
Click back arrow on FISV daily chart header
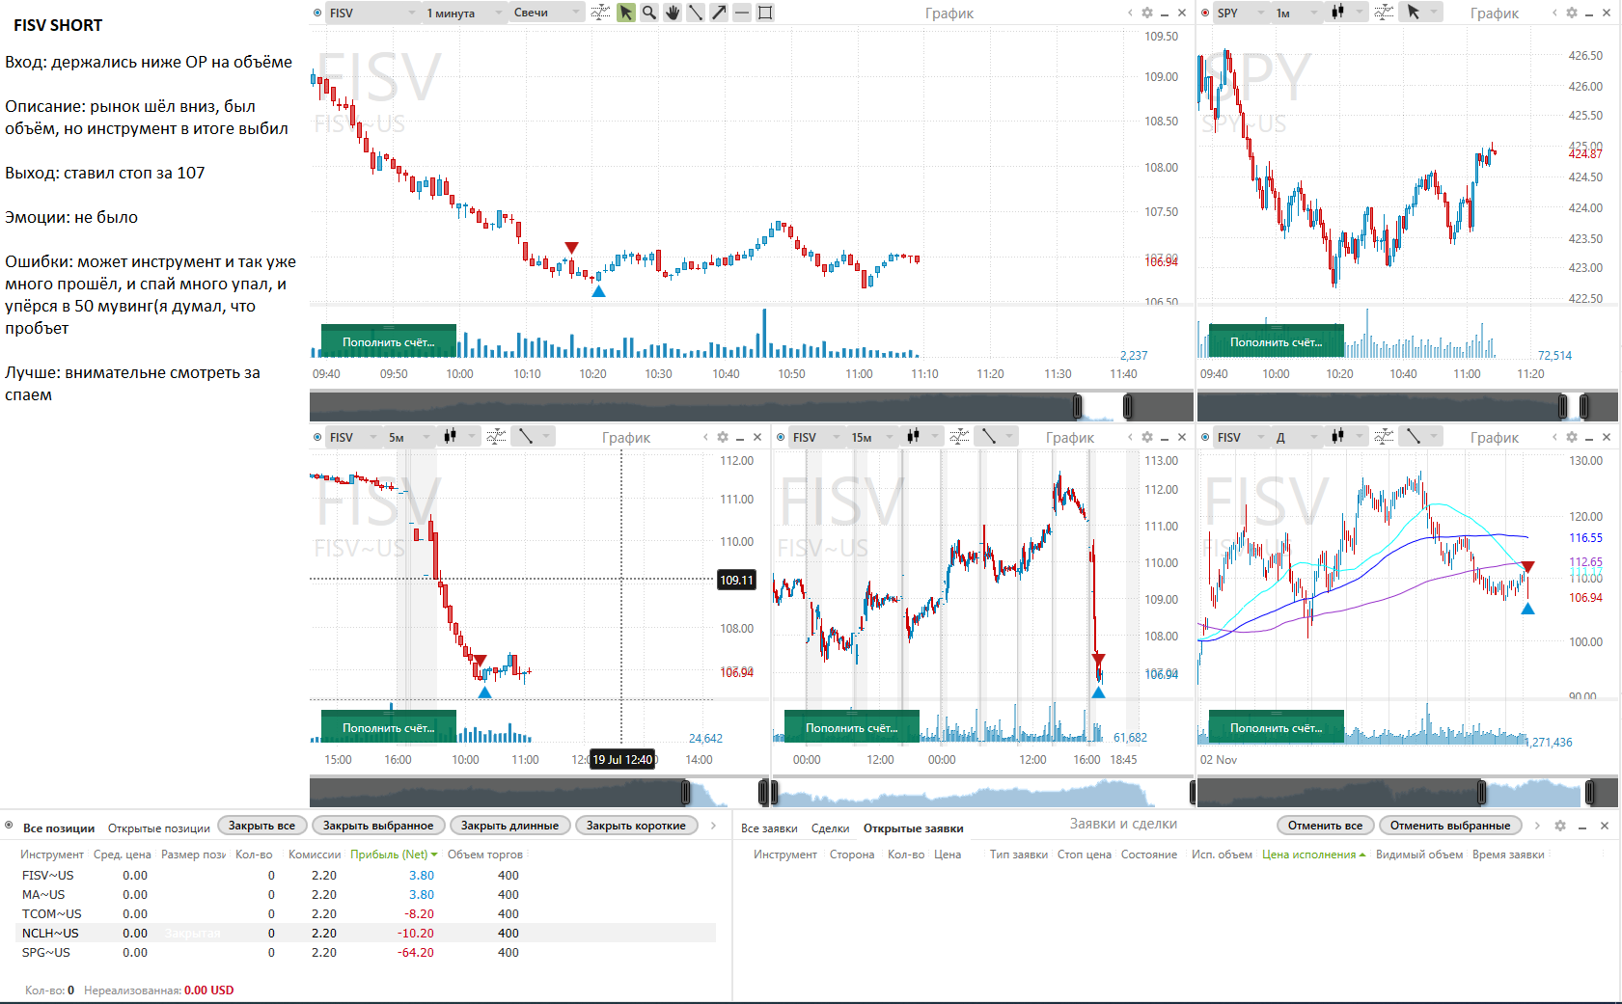coord(1554,437)
